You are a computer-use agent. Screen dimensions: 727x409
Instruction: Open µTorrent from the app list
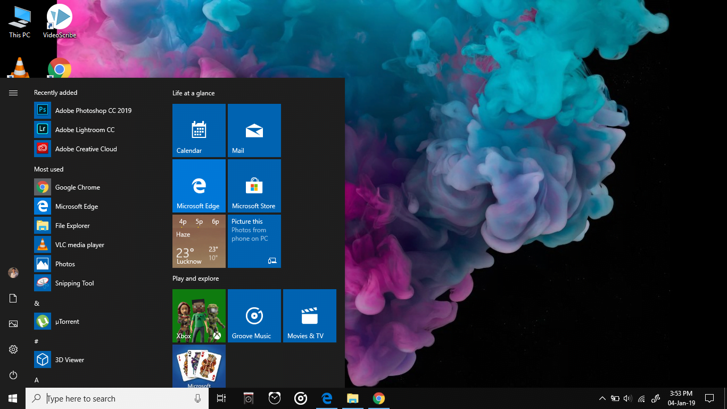[67, 322]
